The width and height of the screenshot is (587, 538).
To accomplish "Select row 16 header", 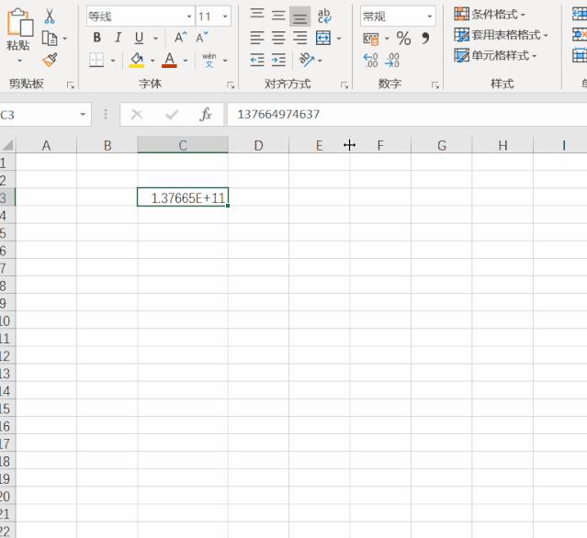I will coord(7,426).
